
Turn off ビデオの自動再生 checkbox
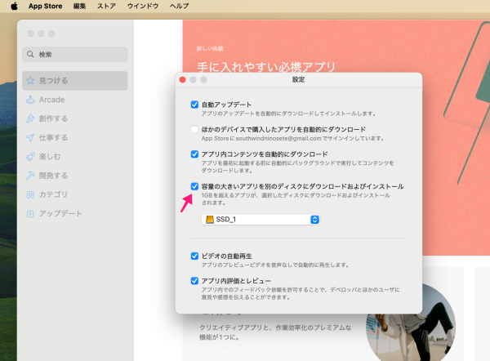point(194,256)
